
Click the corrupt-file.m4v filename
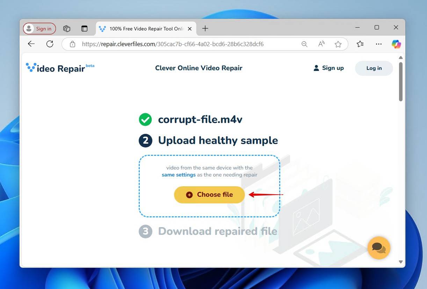tap(200, 120)
